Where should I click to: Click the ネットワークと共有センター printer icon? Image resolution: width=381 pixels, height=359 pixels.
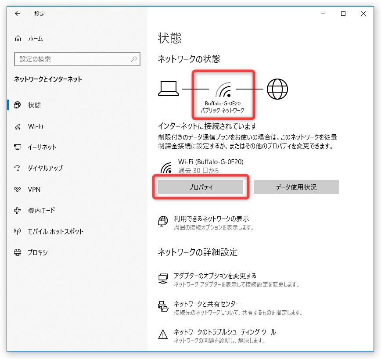click(x=163, y=306)
